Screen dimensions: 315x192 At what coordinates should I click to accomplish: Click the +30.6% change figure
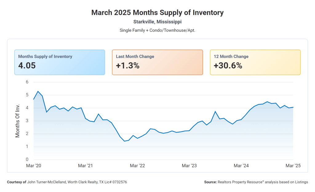(x=228, y=66)
